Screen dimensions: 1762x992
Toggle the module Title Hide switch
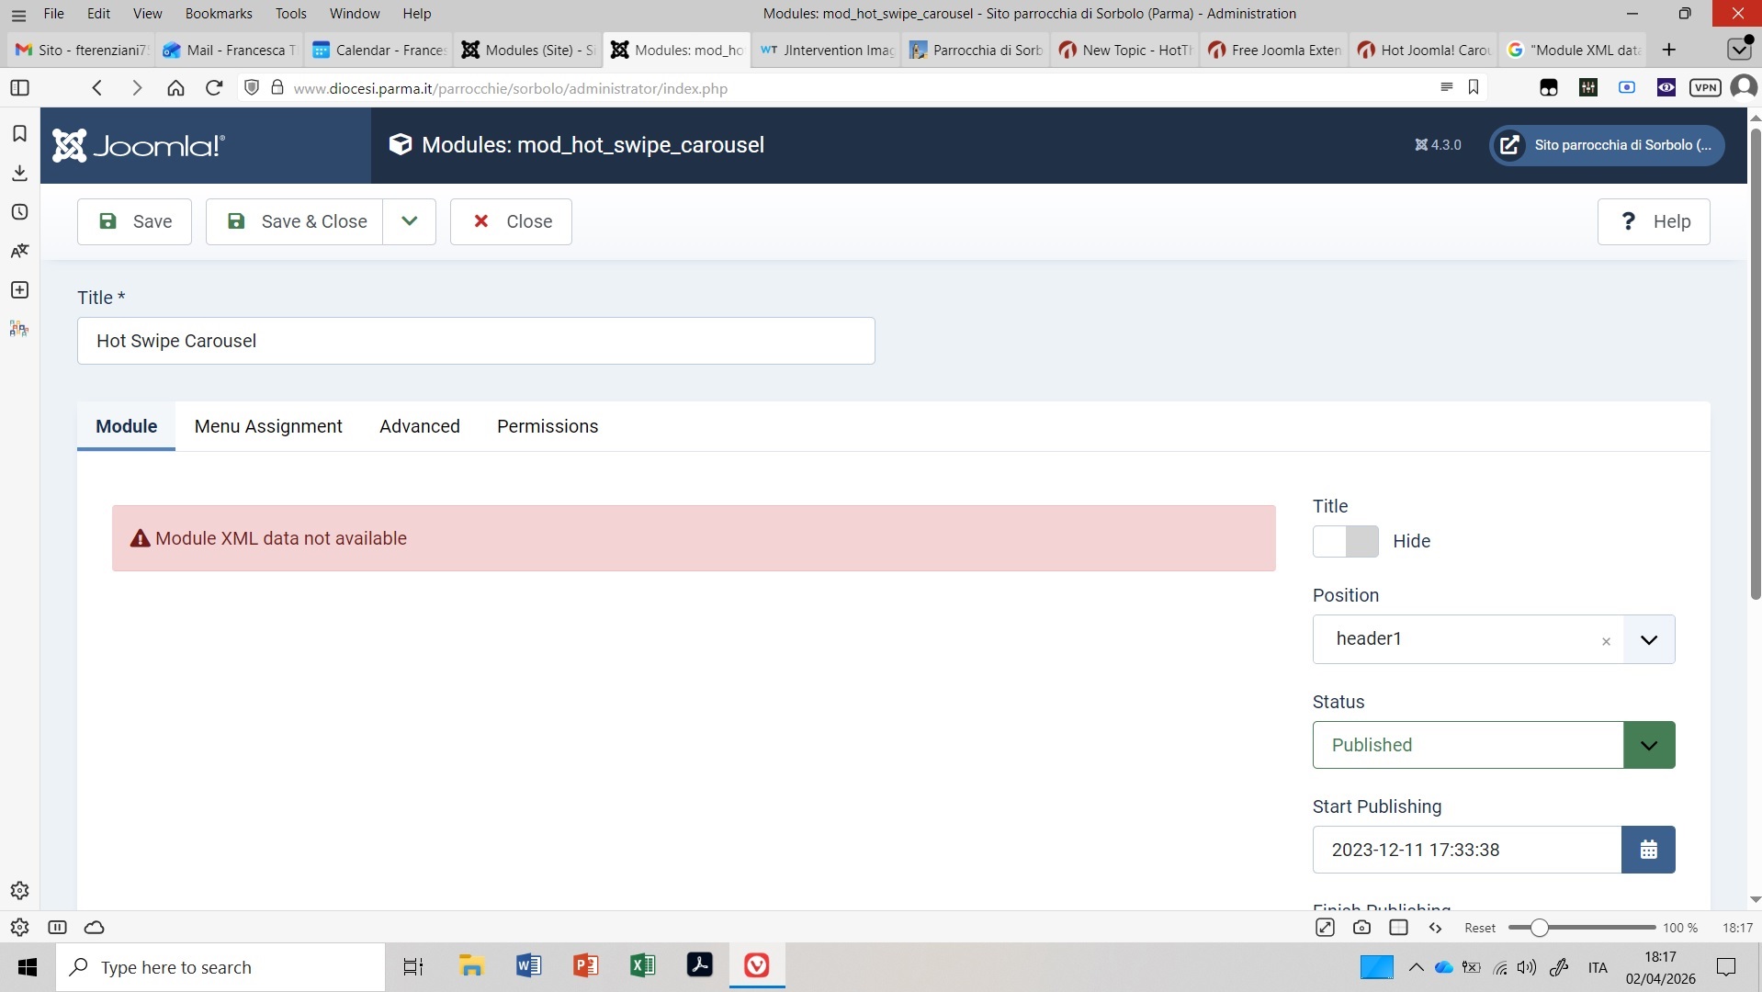pyautogui.click(x=1345, y=541)
